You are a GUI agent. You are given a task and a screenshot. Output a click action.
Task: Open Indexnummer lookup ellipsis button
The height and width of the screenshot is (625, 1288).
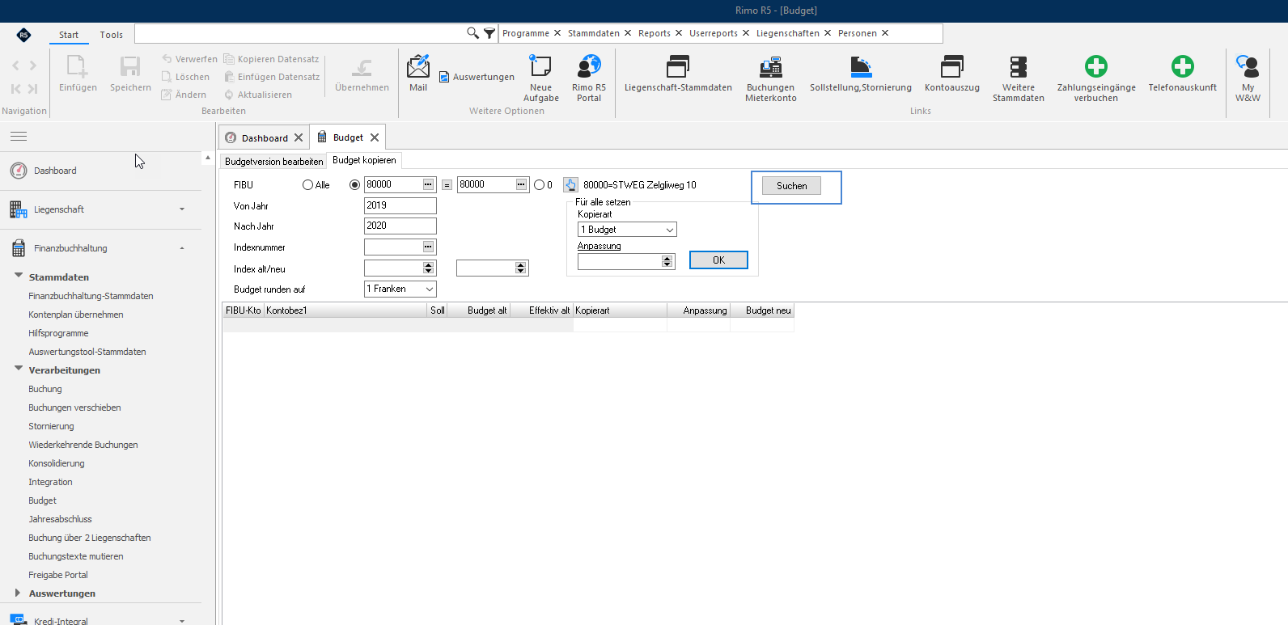tap(428, 247)
